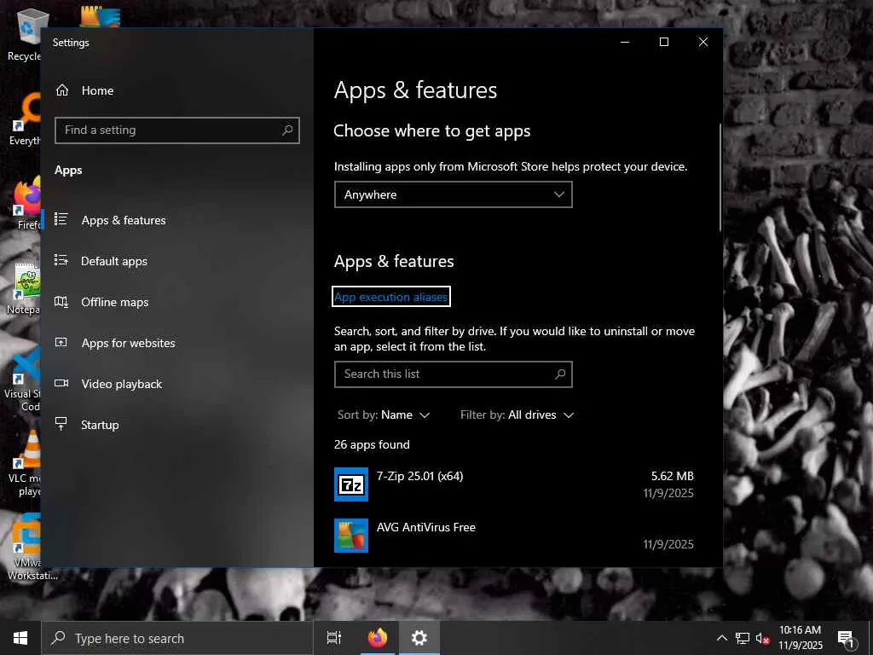Open Task View from taskbar
The image size is (873, 655).
click(334, 638)
